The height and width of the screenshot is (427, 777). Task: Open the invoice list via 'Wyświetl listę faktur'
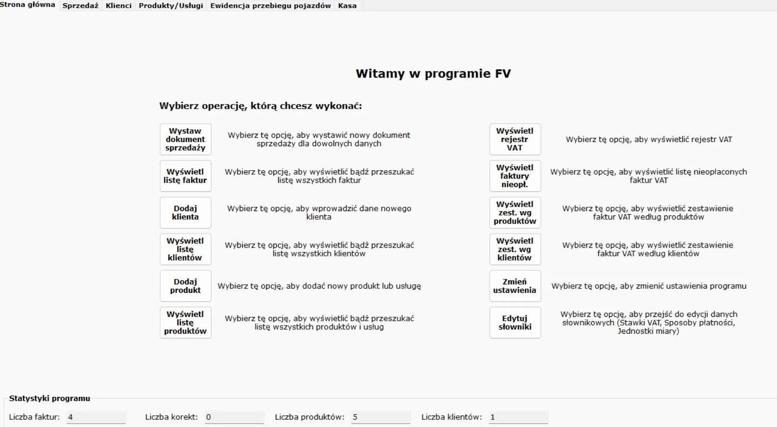185,176
